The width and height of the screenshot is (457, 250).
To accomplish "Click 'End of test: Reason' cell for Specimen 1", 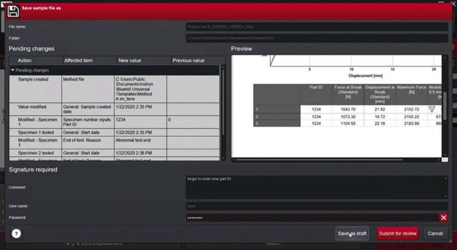I will (88, 143).
